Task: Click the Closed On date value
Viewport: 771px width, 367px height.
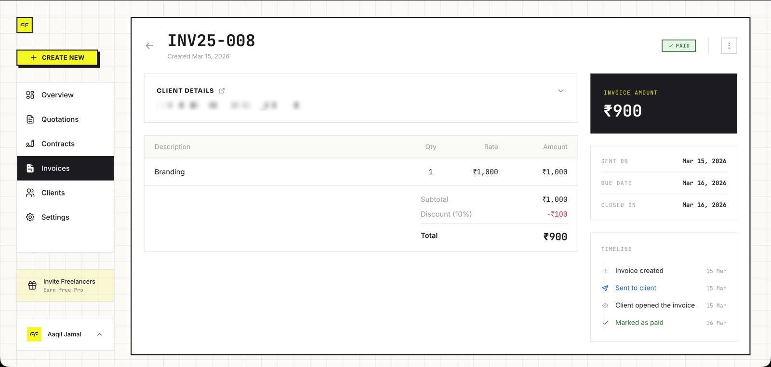Action: pos(704,205)
